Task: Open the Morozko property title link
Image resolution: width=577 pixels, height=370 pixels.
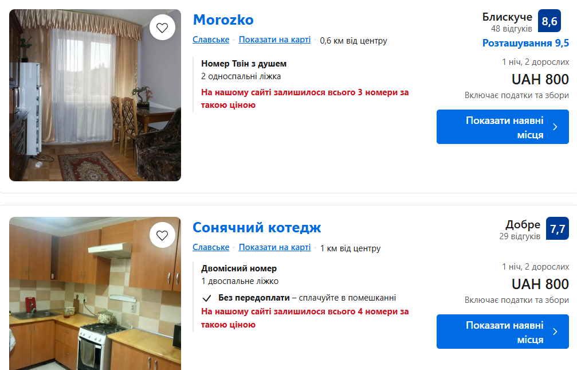Action: 223,20
